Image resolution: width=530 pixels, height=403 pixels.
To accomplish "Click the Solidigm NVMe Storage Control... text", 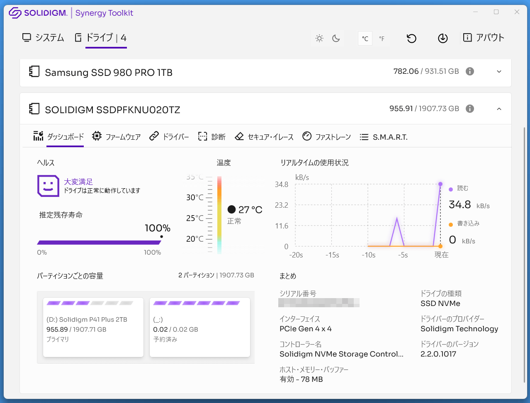I will pos(341,354).
